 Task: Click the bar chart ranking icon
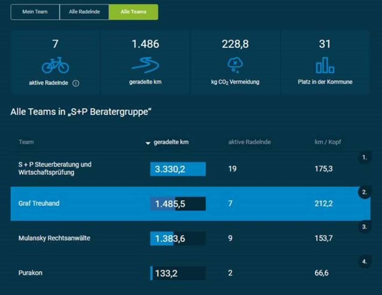click(325, 65)
